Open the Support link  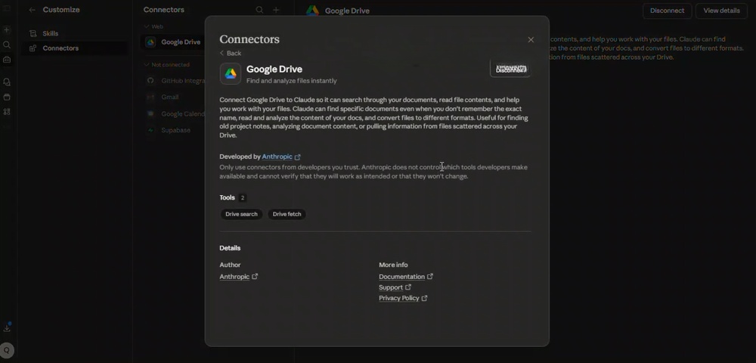pos(391,287)
